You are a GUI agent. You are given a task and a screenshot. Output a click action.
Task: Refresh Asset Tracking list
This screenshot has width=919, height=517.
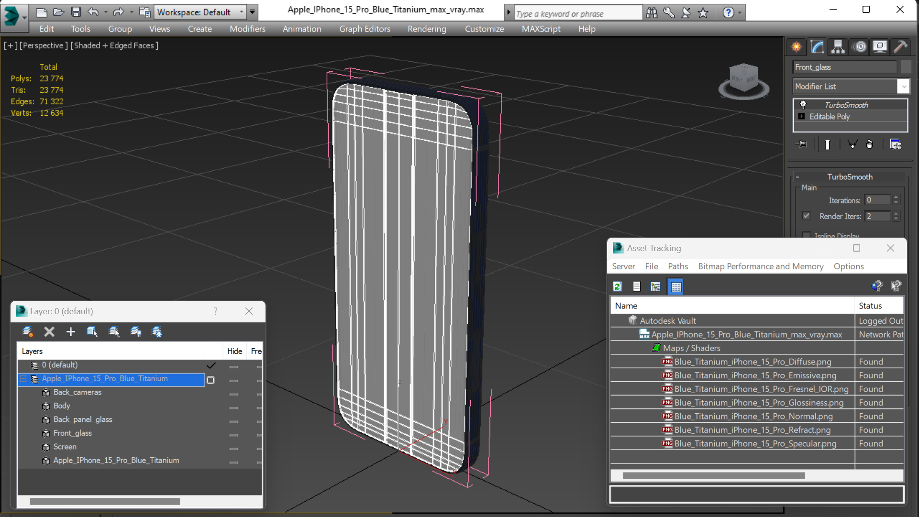[x=617, y=286]
